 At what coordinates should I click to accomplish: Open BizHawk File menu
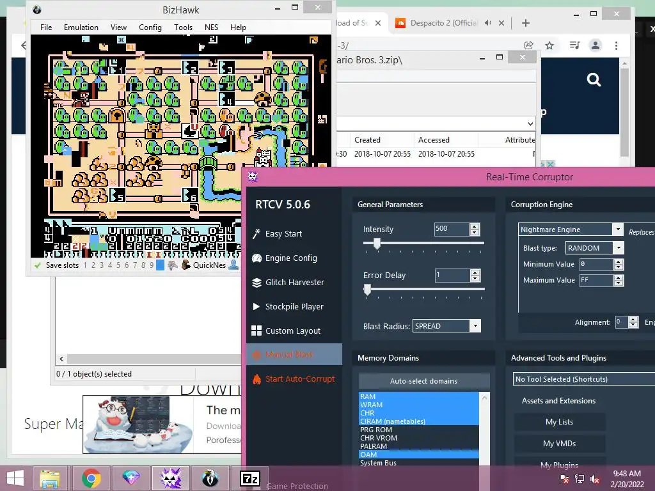(46, 27)
